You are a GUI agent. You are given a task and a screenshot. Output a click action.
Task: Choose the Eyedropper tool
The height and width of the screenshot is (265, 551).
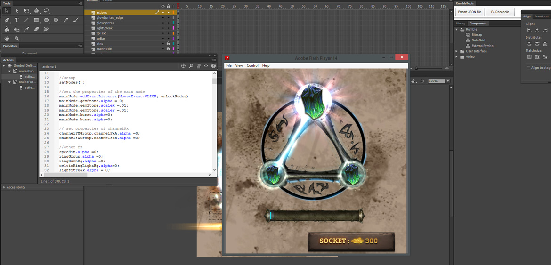[27, 29]
